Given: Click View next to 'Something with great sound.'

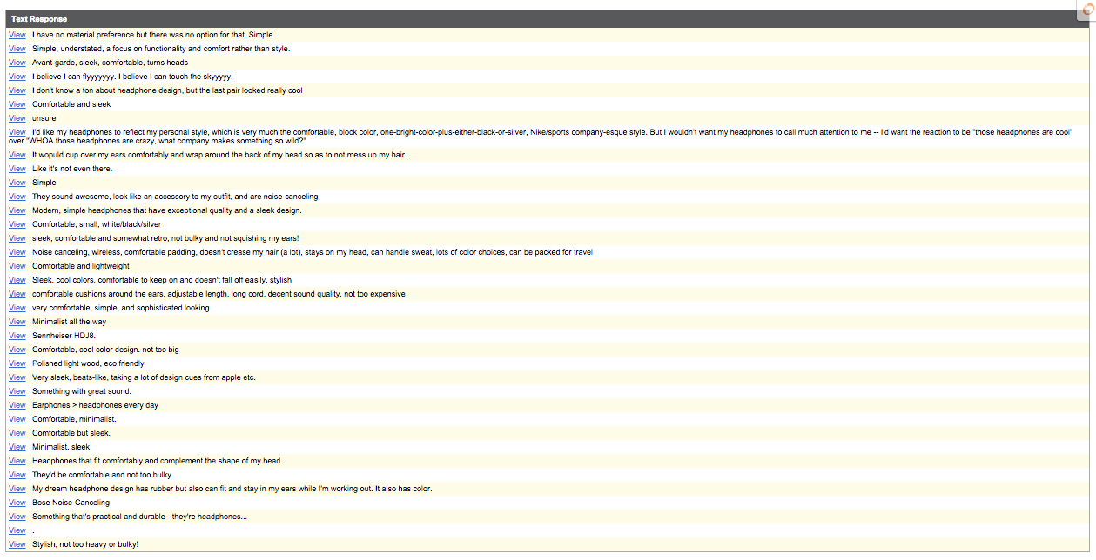Looking at the screenshot, I should pyautogui.click(x=17, y=391).
